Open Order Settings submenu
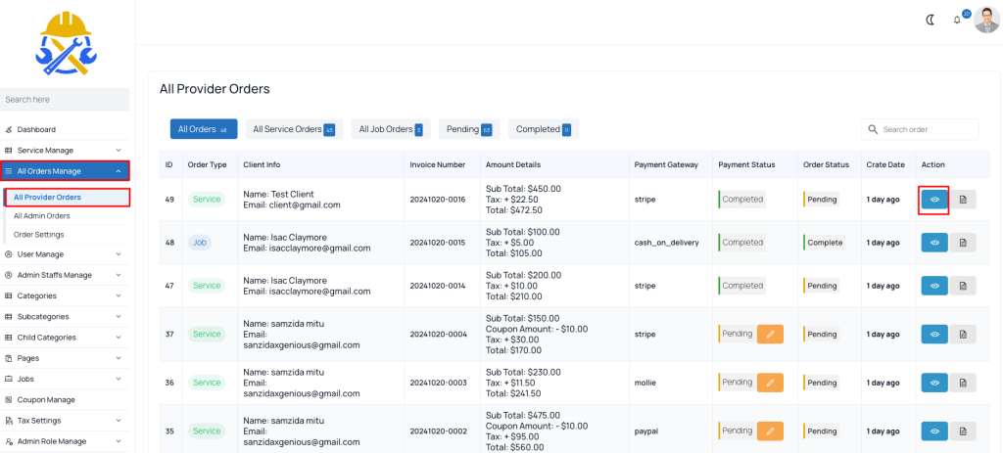 [x=38, y=235]
